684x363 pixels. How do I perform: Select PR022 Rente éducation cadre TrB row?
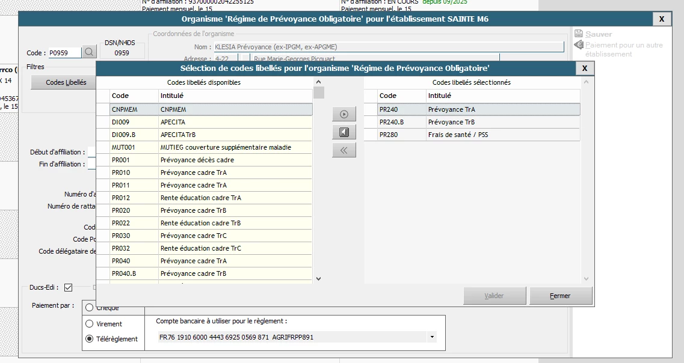205,223
